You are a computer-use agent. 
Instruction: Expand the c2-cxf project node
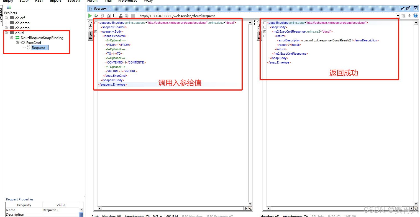6,18
